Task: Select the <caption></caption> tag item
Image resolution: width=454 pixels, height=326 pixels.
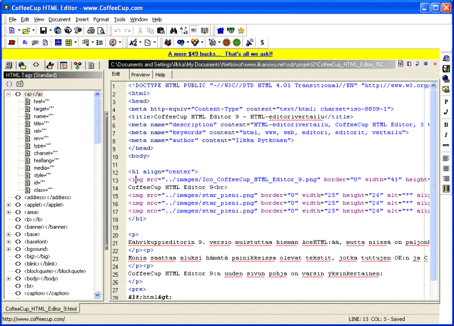Action: click(47, 293)
